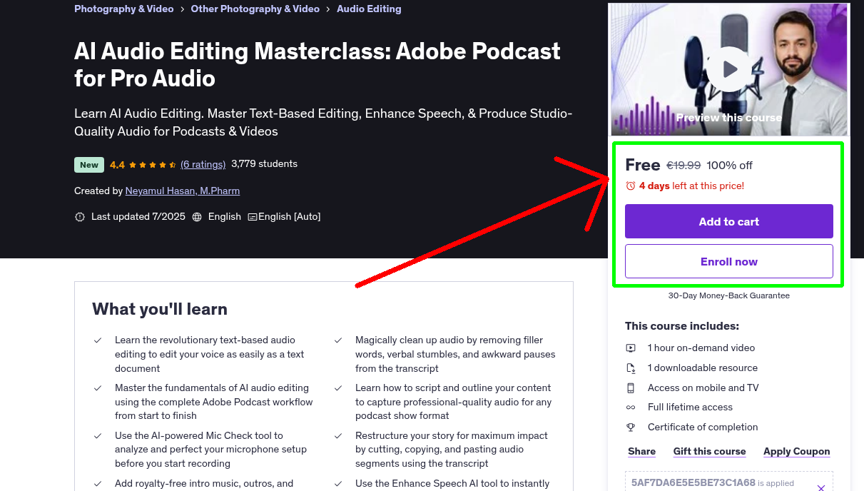Click the checkmark beside Adobe Podcast workflow item
Image resolution: width=864 pixels, height=491 pixels.
(98, 388)
